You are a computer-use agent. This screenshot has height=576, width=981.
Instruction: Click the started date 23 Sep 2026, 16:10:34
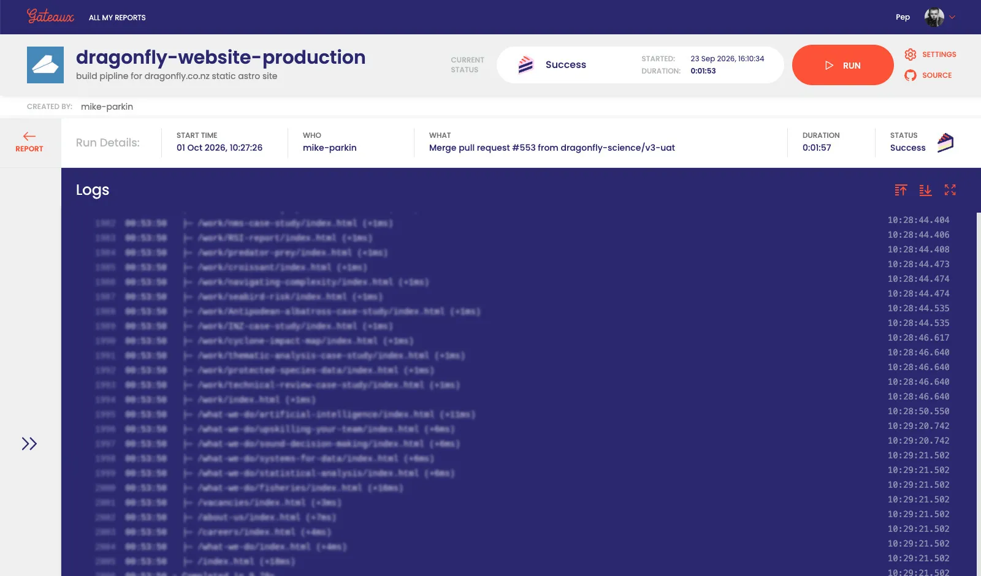tap(727, 59)
